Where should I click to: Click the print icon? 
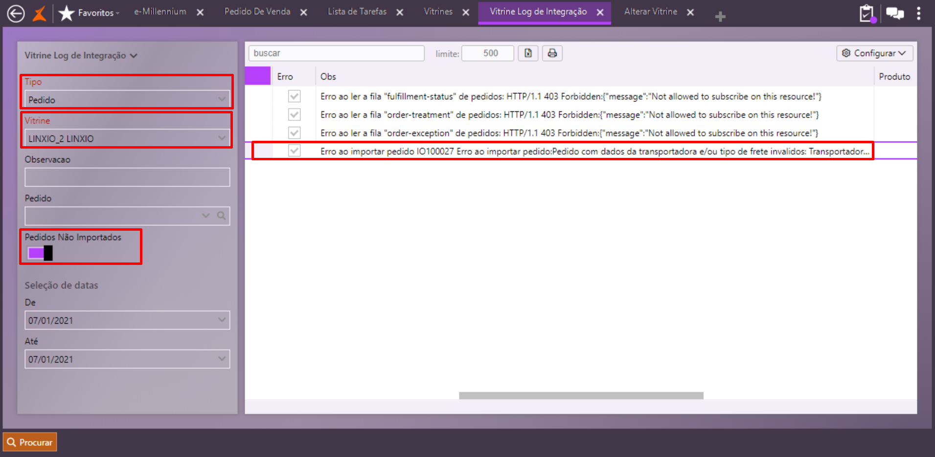pos(552,53)
